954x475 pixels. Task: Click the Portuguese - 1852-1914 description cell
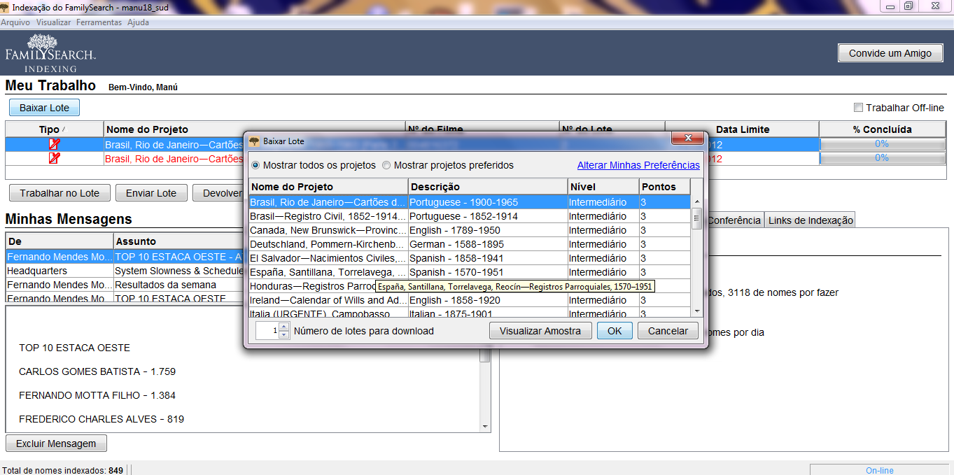tap(488, 216)
